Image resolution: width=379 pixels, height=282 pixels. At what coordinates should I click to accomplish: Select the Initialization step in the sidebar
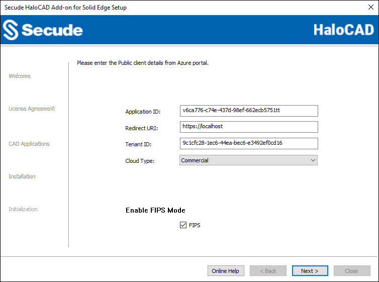tap(23, 209)
